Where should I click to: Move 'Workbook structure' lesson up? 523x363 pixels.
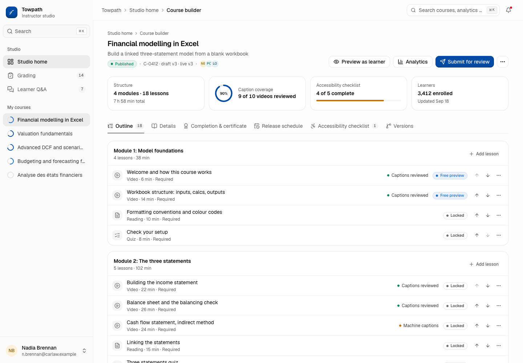[x=477, y=195]
